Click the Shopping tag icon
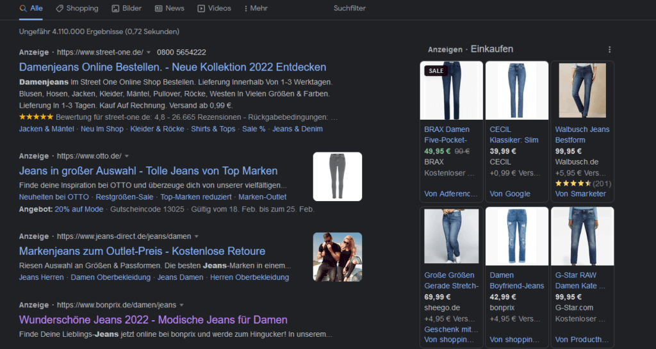The height and width of the screenshot is (349, 656). click(x=60, y=8)
